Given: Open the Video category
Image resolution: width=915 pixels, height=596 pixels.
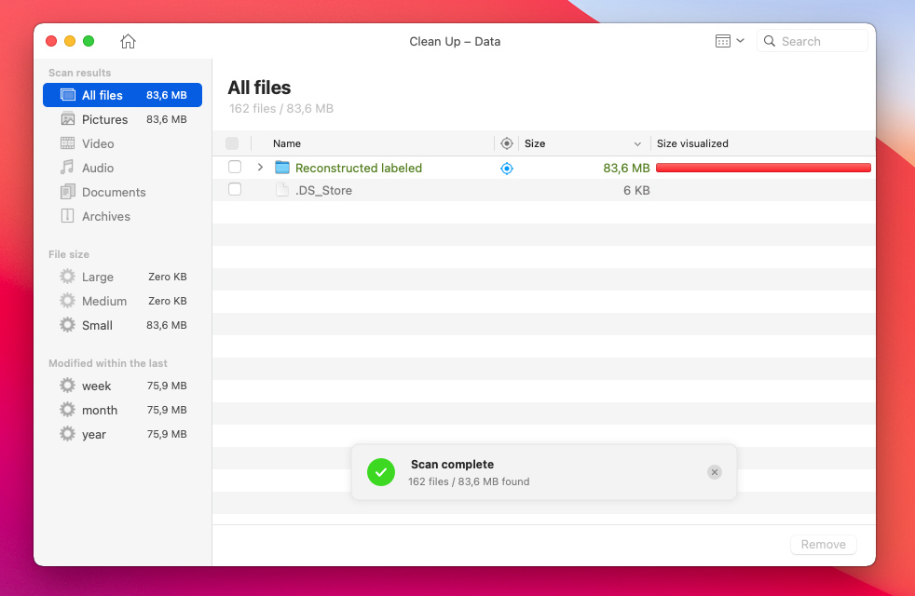Looking at the screenshot, I should click(123, 143).
